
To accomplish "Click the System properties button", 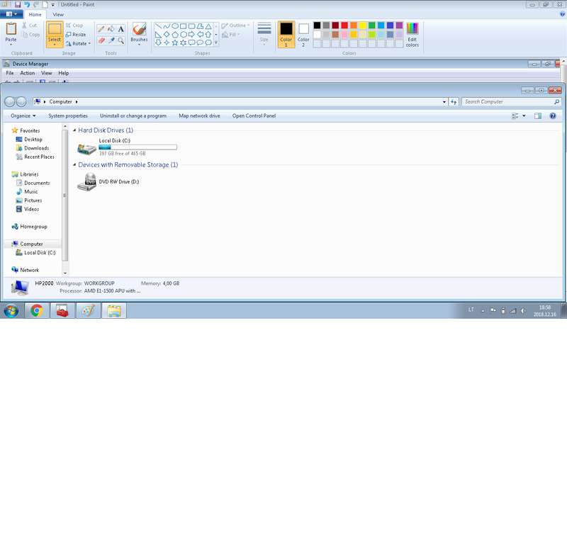I will tap(68, 115).
